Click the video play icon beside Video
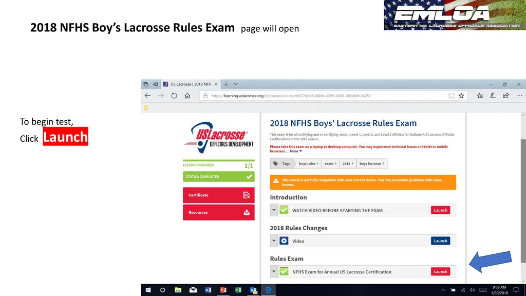 [x=284, y=241]
